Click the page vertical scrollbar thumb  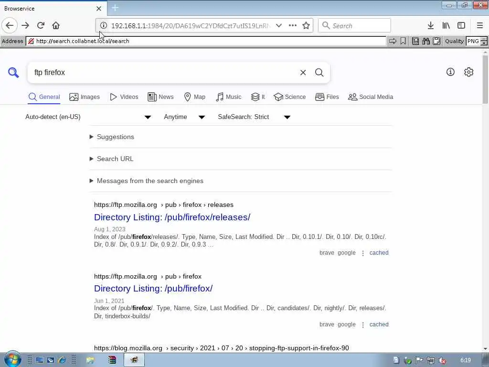pos(485,80)
